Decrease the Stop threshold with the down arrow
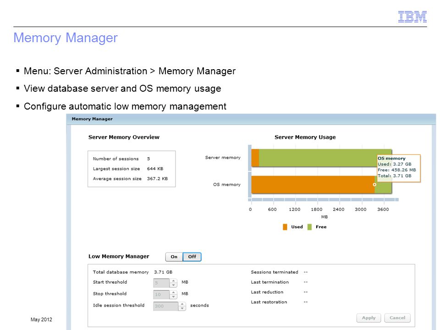440x330 pixels. tap(173, 297)
